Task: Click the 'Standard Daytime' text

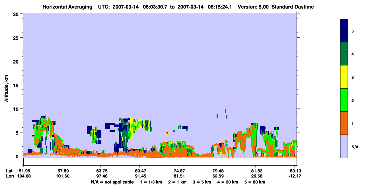Action: pos(293,7)
